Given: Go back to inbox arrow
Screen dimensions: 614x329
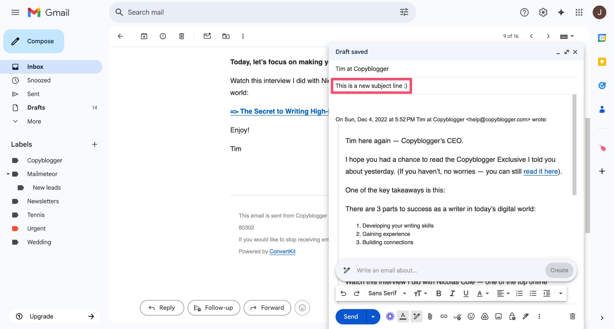Looking at the screenshot, I should click(120, 36).
